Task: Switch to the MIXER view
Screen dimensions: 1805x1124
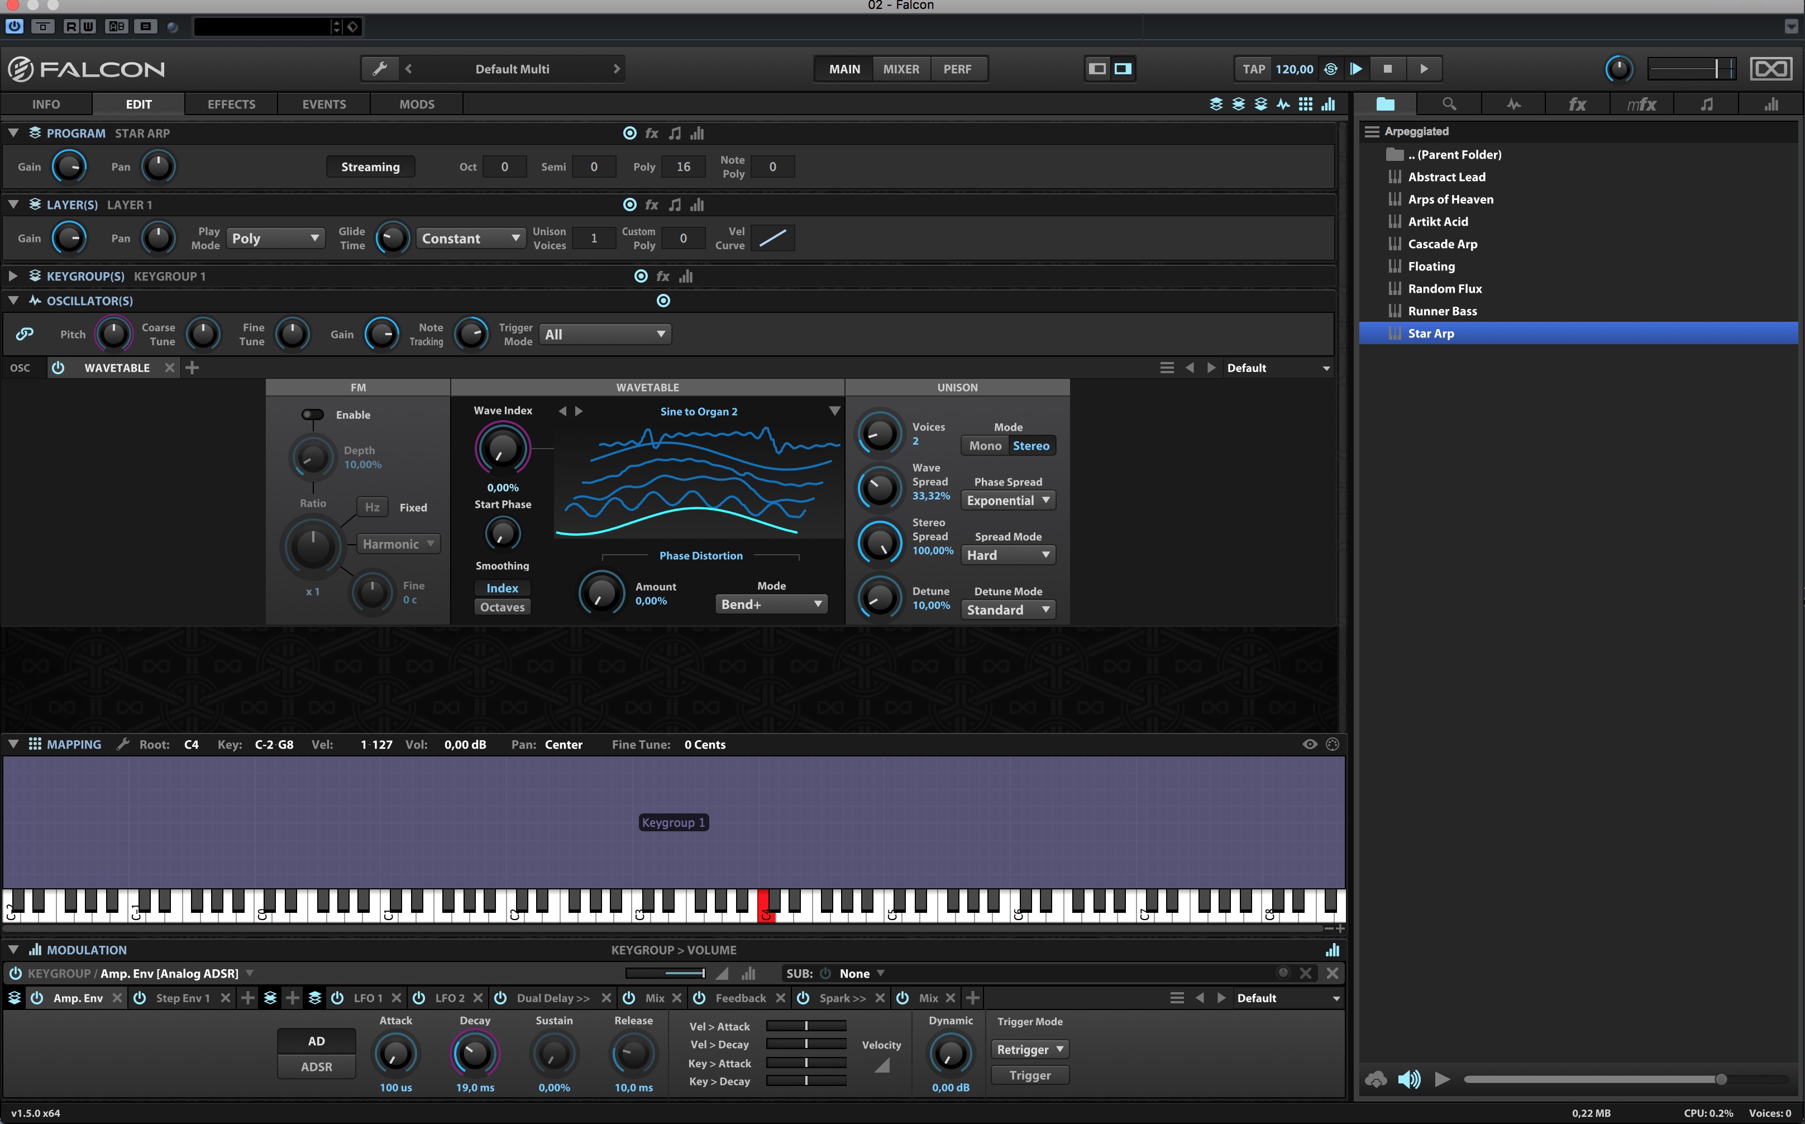Action: [901, 69]
